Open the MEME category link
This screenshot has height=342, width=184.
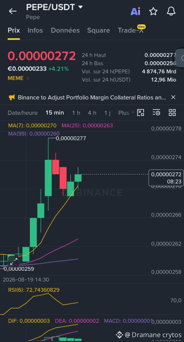pyautogui.click(x=18, y=78)
